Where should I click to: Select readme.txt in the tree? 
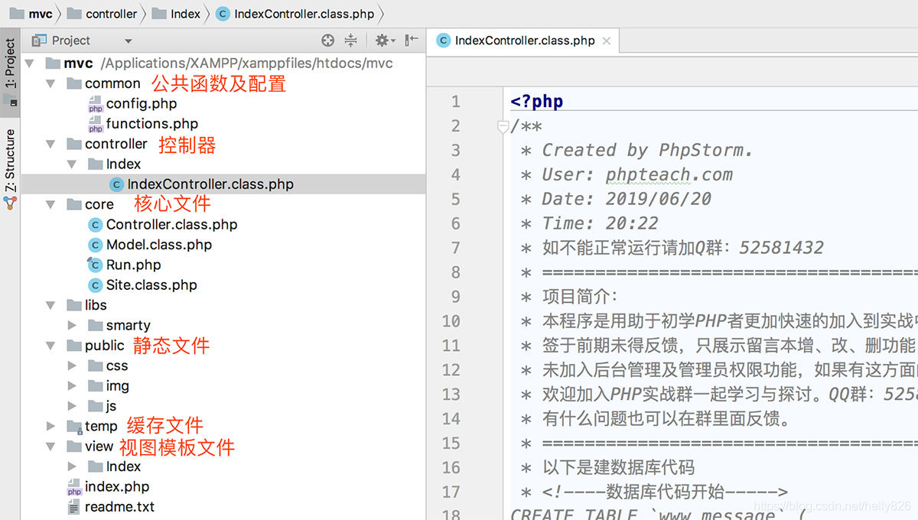click(119, 507)
